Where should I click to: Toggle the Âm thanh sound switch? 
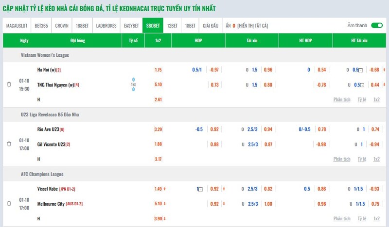[376, 25]
